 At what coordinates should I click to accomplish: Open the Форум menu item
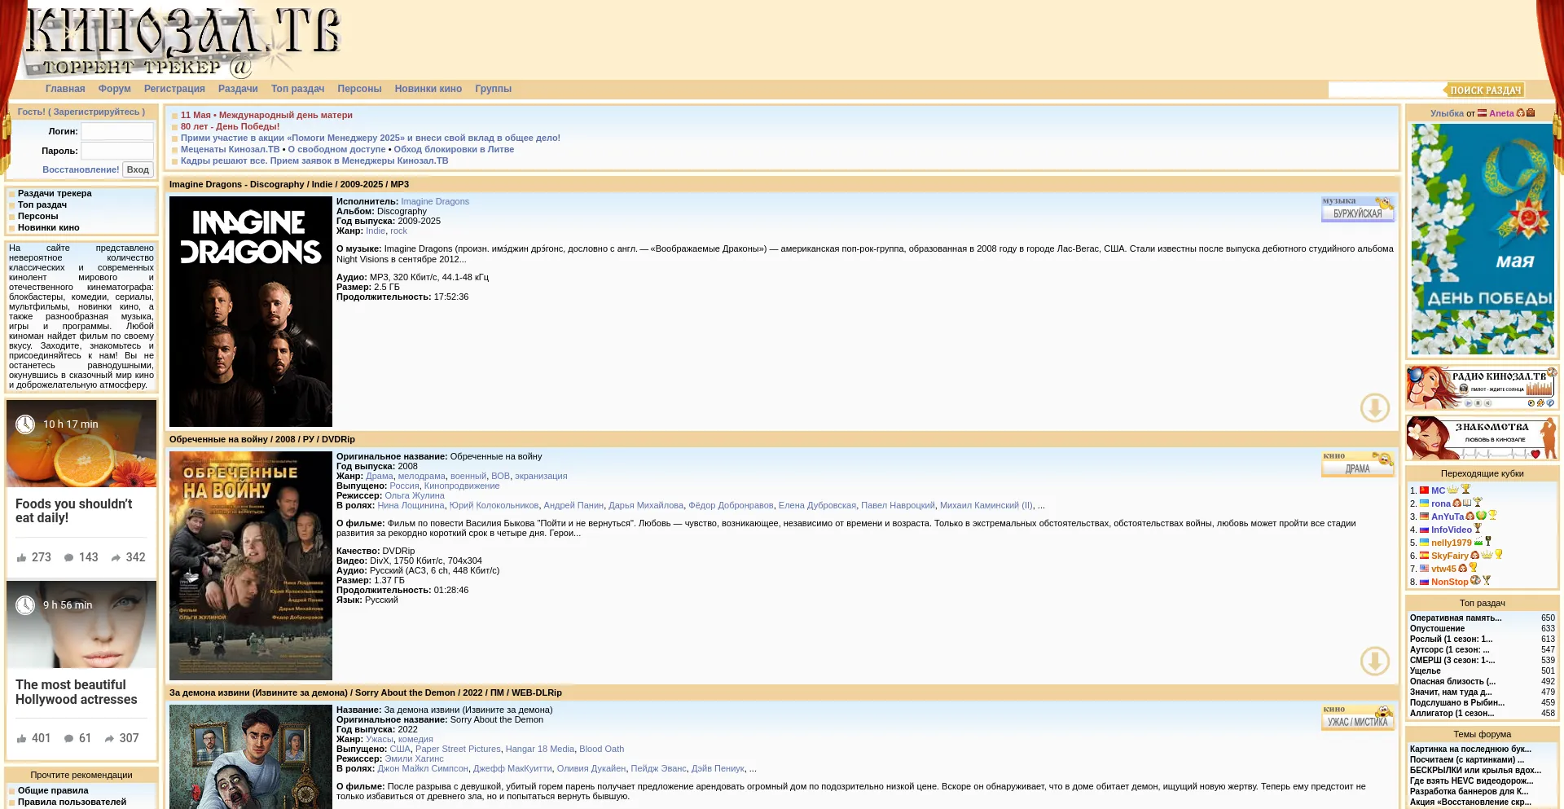114,89
